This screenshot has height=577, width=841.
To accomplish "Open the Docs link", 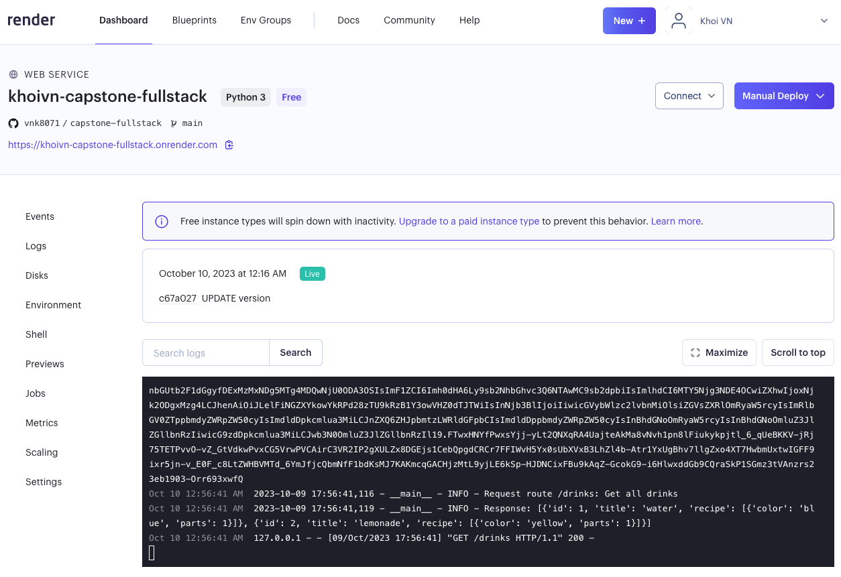I will pos(349,20).
